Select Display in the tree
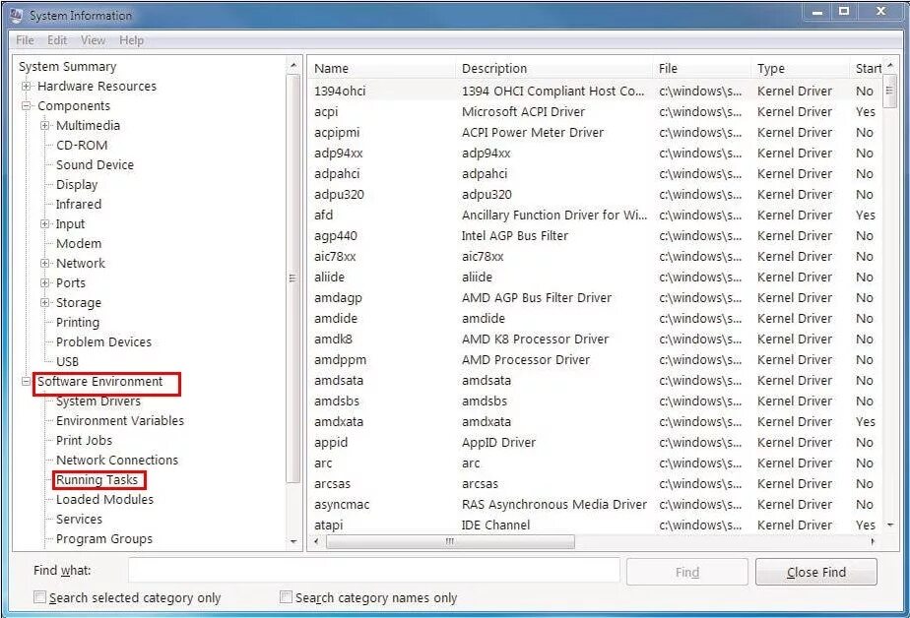Viewport: 910px width, 618px height. coord(77,185)
